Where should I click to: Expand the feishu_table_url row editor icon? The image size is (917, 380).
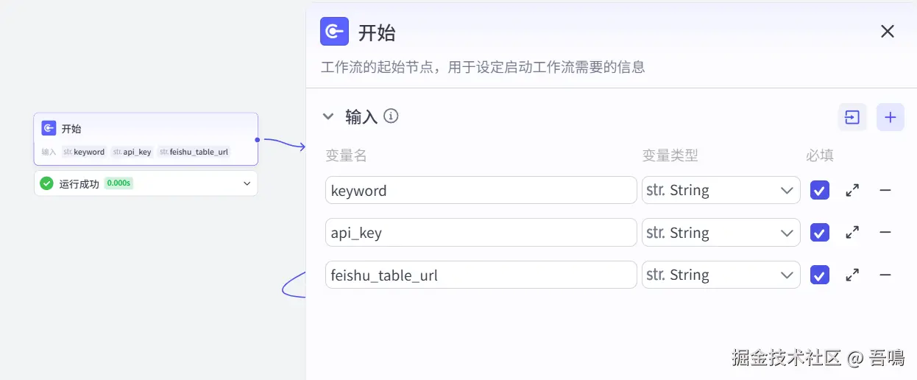(852, 275)
